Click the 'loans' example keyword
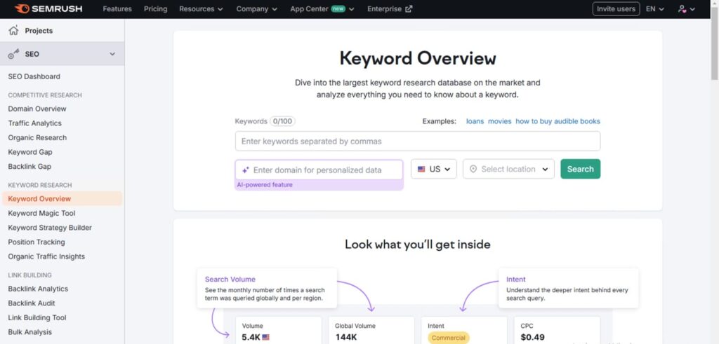The image size is (719, 344). (475, 121)
